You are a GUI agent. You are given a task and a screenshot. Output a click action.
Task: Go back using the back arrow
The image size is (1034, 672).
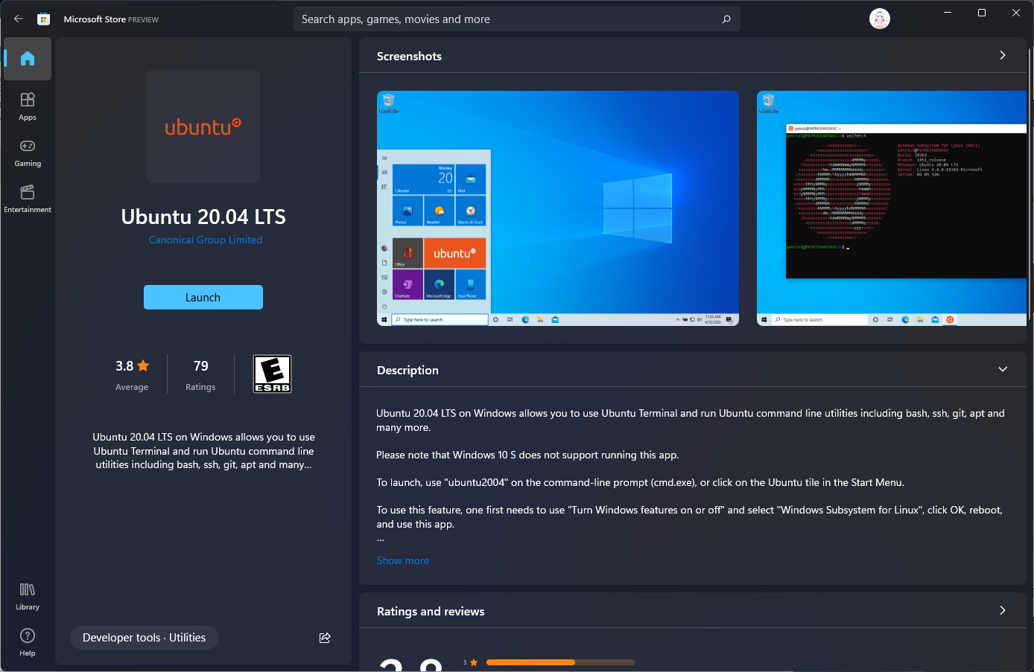pos(19,19)
